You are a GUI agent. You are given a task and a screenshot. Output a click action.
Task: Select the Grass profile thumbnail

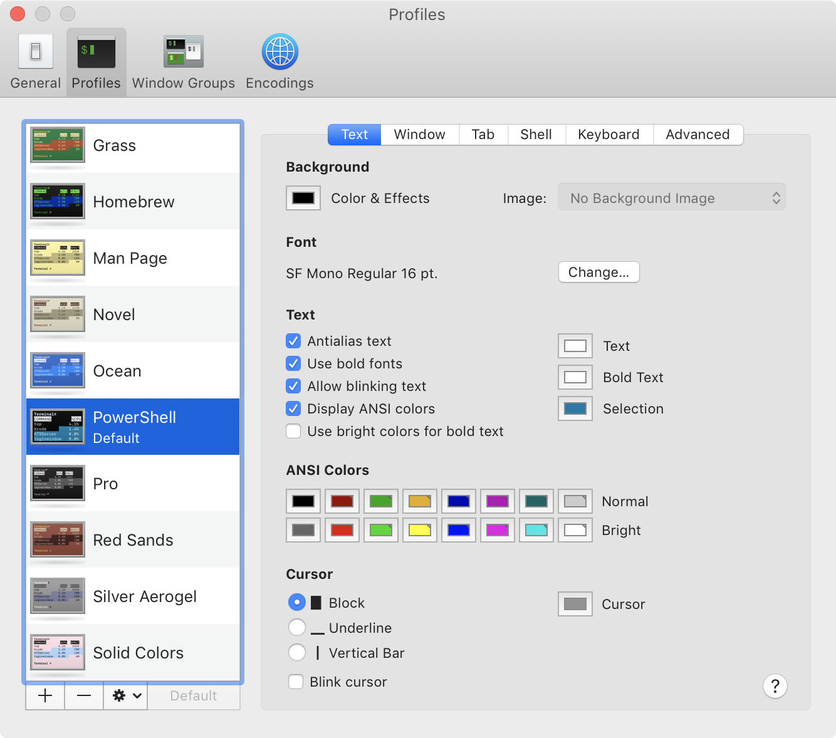coord(58,145)
